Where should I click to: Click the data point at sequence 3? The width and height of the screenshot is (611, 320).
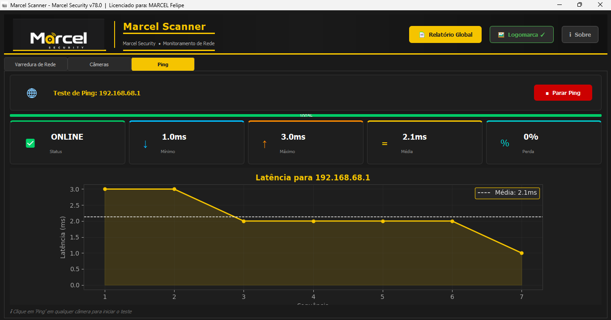(244, 221)
